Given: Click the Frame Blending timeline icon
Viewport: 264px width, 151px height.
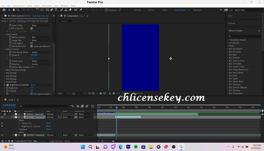Looking at the screenshot, I should [x=82, y=106].
